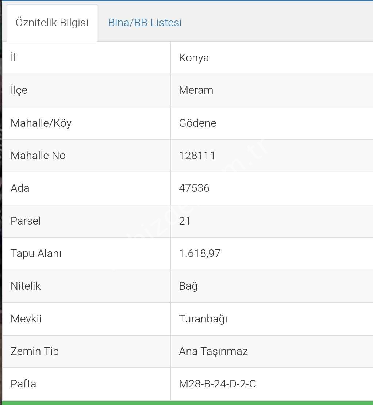Click the Meram district value
The width and height of the screenshot is (373, 405).
coord(196,90)
